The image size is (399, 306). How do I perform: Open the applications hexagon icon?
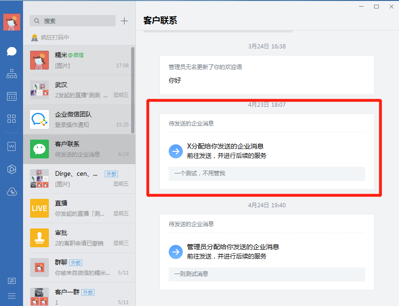pos(12,169)
